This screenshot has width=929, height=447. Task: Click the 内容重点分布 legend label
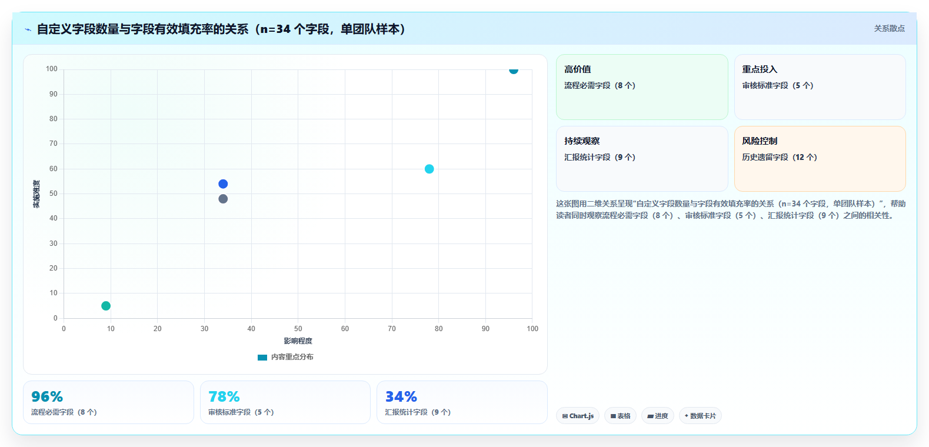tap(292, 357)
